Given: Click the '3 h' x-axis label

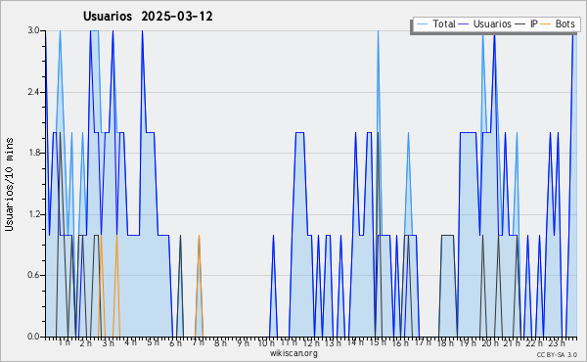Looking at the screenshot, I should [109, 343].
